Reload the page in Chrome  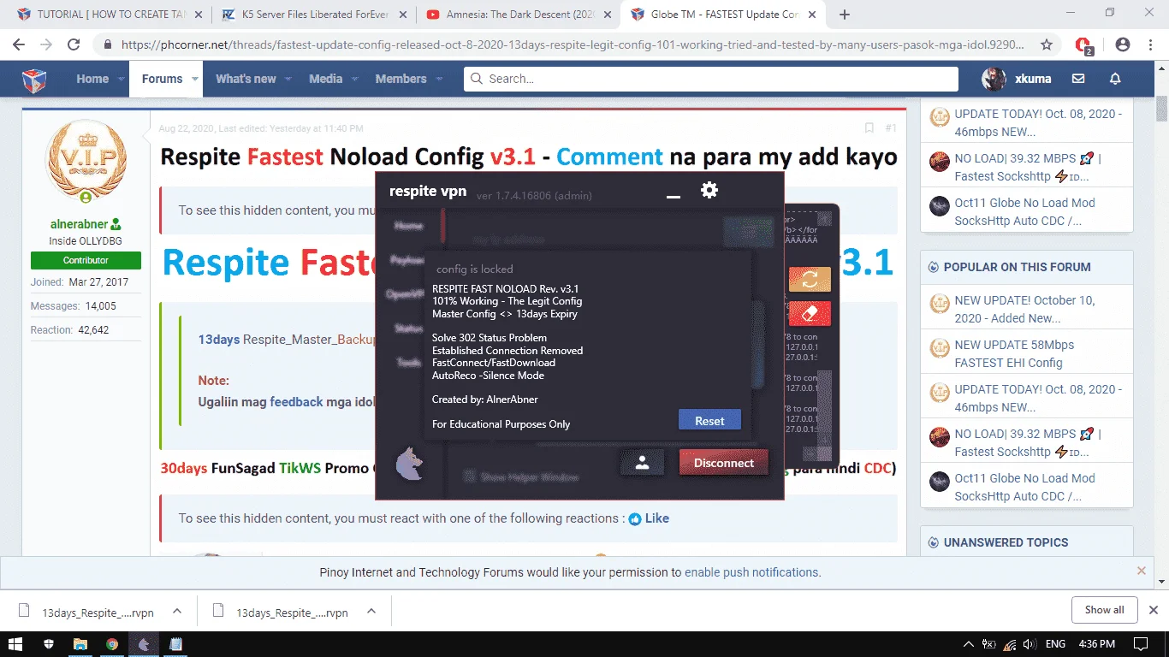tap(74, 44)
